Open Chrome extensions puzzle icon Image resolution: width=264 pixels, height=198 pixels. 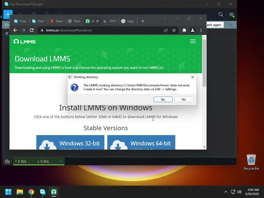[x=184, y=30]
